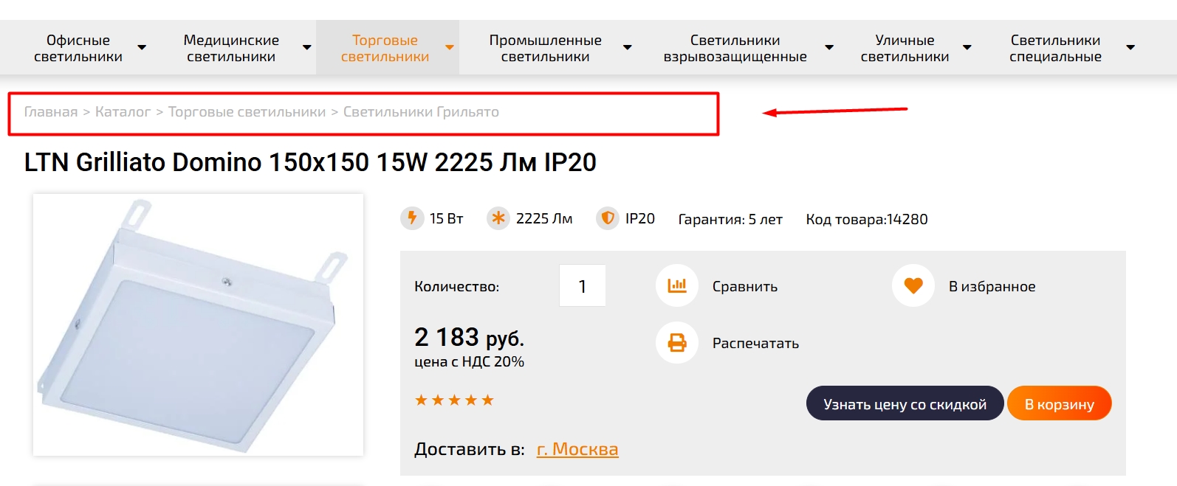Open Светильники Грильято breadcrumb link
The width and height of the screenshot is (1177, 486).
(x=421, y=112)
